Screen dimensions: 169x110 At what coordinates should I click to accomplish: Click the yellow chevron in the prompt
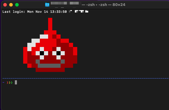10,83
